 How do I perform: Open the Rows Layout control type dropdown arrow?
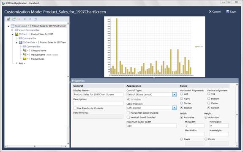click(29, 26)
